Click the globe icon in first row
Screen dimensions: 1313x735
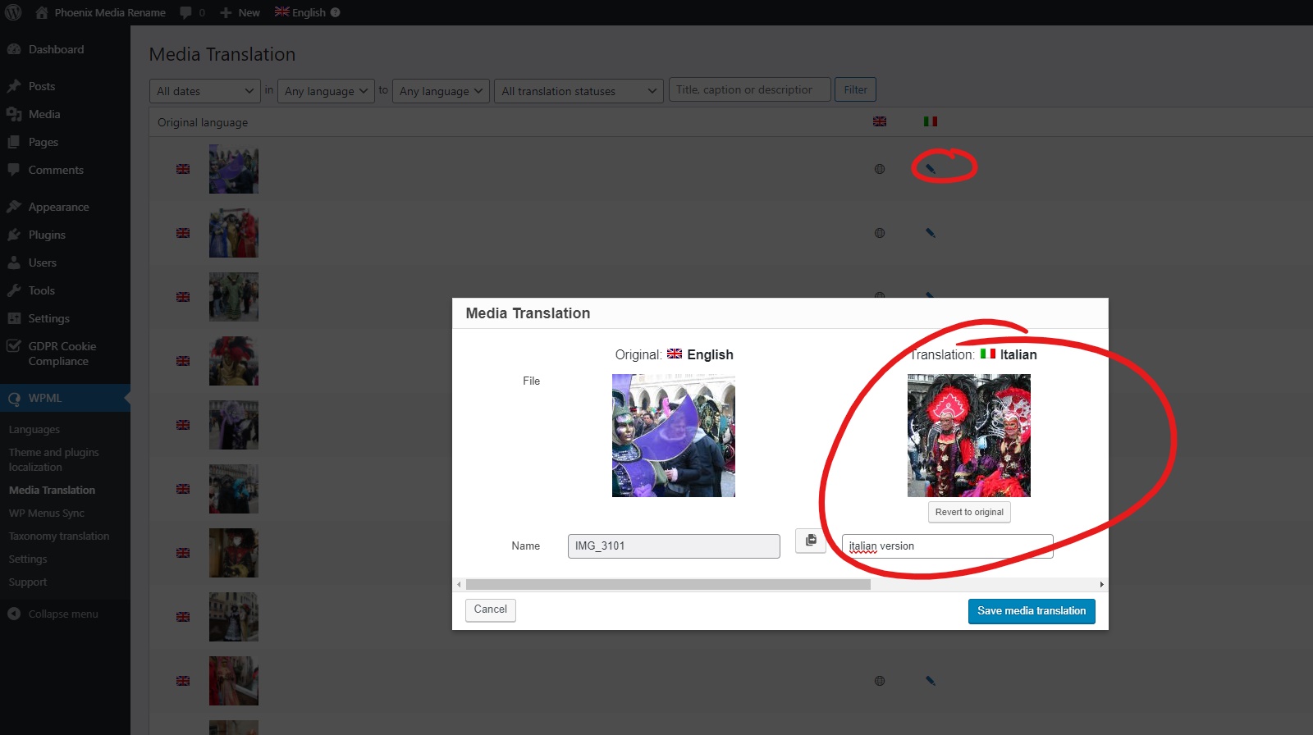880,169
